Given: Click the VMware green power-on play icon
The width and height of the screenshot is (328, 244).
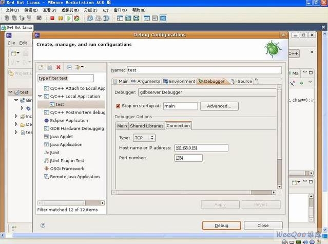Looking at the screenshot, I should point(69,18).
